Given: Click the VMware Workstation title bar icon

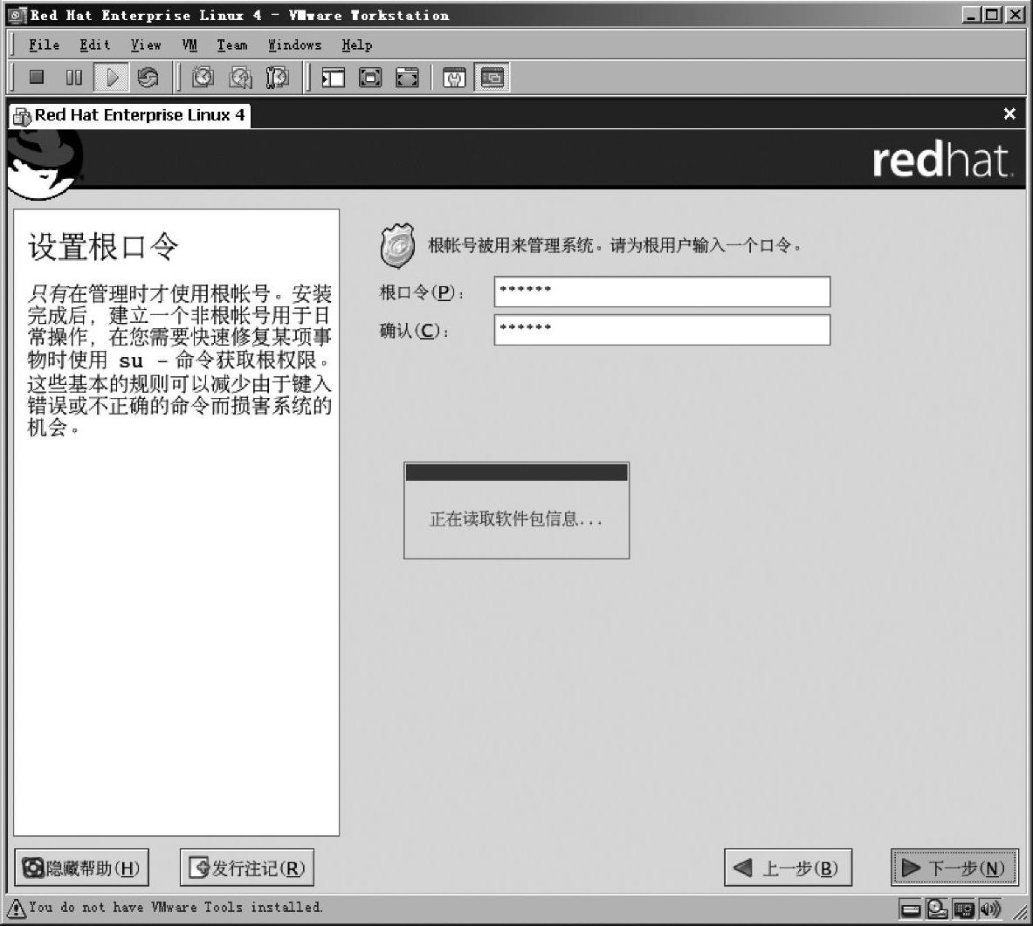Looking at the screenshot, I should (17, 15).
